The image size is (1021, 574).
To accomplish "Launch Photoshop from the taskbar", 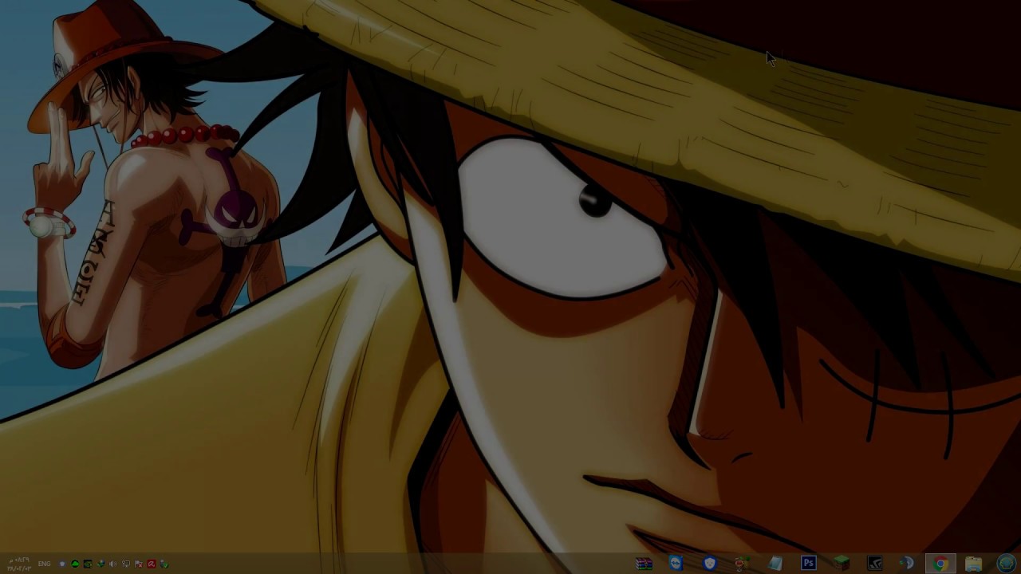I will tap(809, 564).
